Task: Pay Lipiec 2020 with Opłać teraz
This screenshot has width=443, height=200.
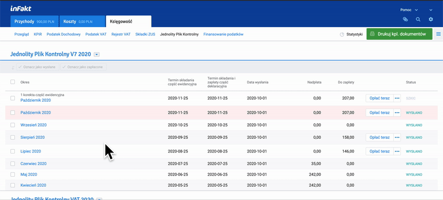Action: pyautogui.click(x=379, y=151)
